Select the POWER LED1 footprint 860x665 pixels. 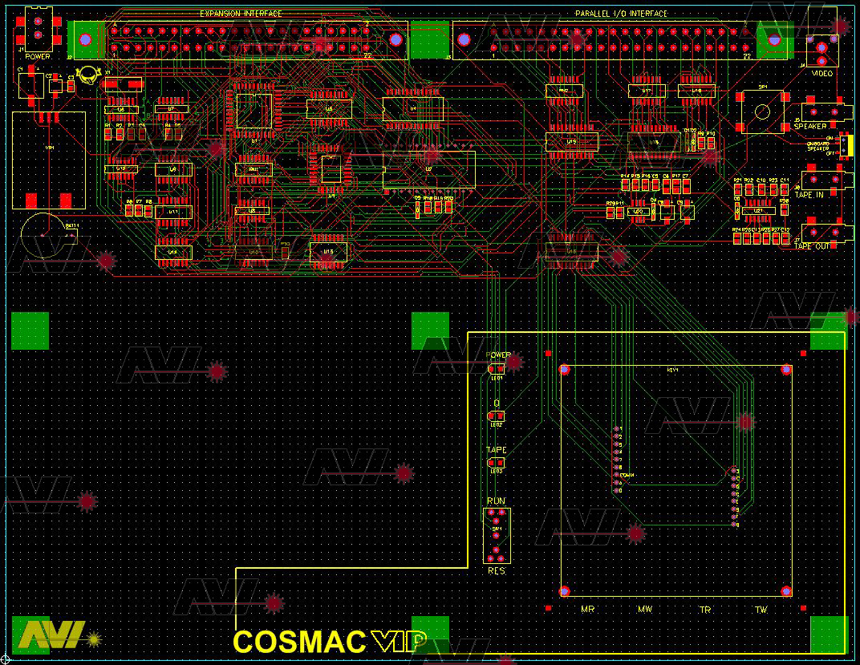pos(497,369)
